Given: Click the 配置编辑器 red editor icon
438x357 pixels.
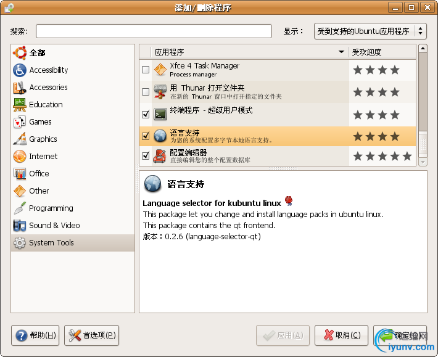Looking at the screenshot, I should coord(160,156).
